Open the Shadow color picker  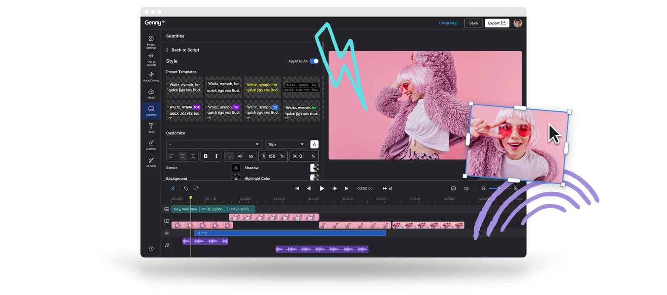(x=314, y=167)
